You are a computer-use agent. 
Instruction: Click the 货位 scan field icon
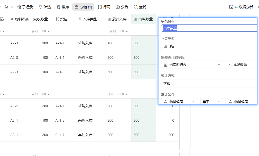(x=57, y=19)
